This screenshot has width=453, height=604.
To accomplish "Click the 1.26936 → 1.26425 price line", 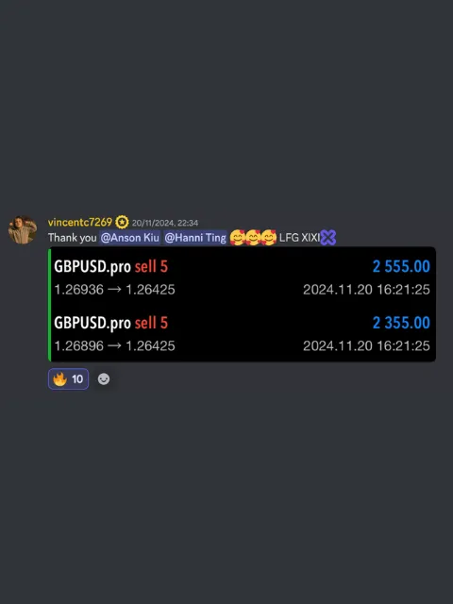I will pyautogui.click(x=114, y=290).
